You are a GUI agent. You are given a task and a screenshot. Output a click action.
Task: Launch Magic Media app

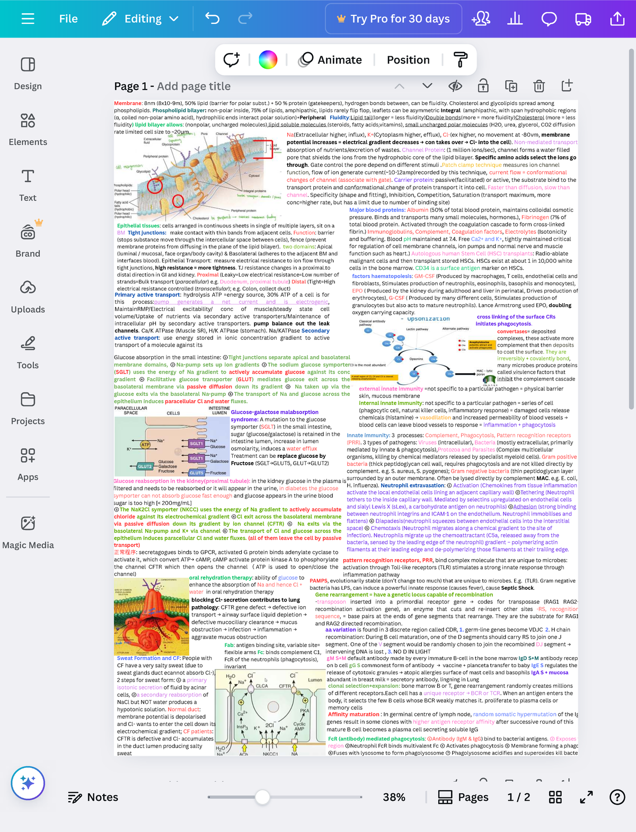pyautogui.click(x=28, y=532)
